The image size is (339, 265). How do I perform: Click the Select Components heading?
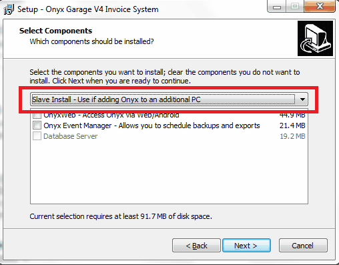(55, 31)
